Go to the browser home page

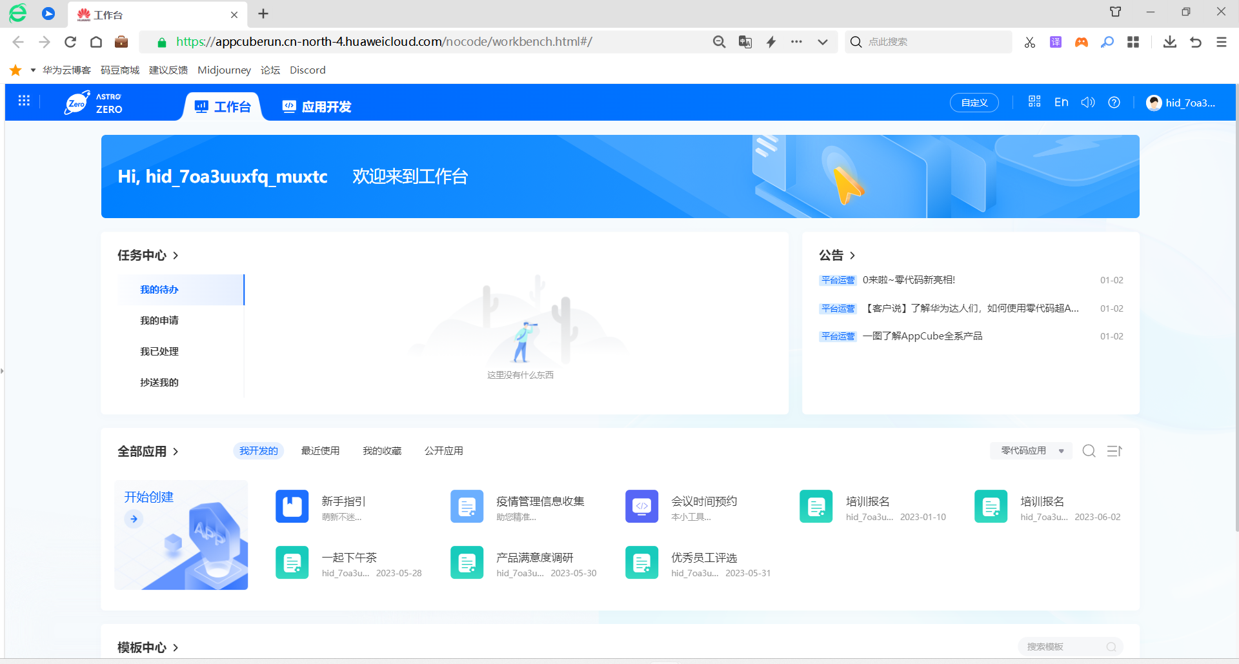pos(96,42)
